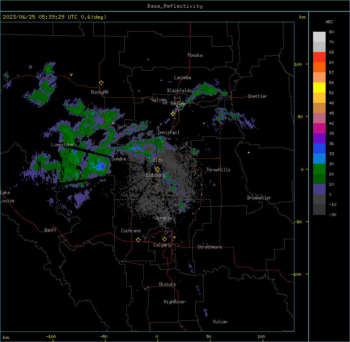This screenshot has width=350, height=342.
Task: Click the ThreeHills label
Action: (x=218, y=170)
